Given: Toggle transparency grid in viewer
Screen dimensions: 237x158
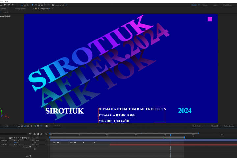Looking at the screenshot, I should [x=22, y=126].
